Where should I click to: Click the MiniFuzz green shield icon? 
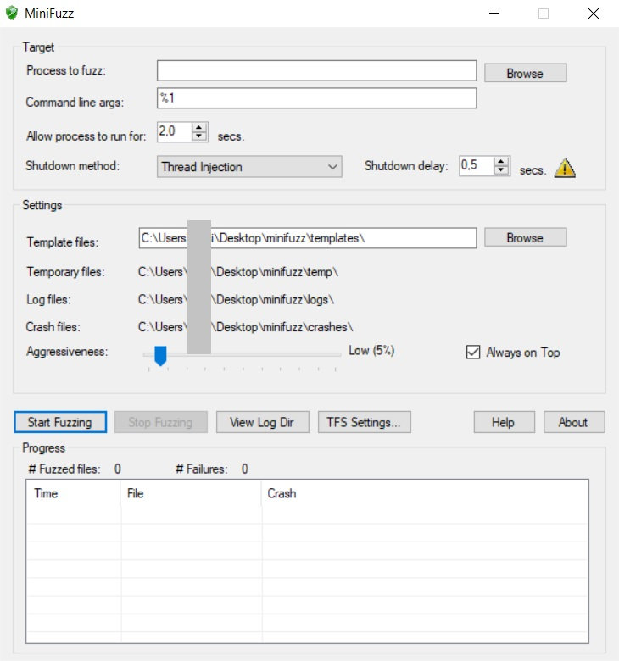click(12, 13)
